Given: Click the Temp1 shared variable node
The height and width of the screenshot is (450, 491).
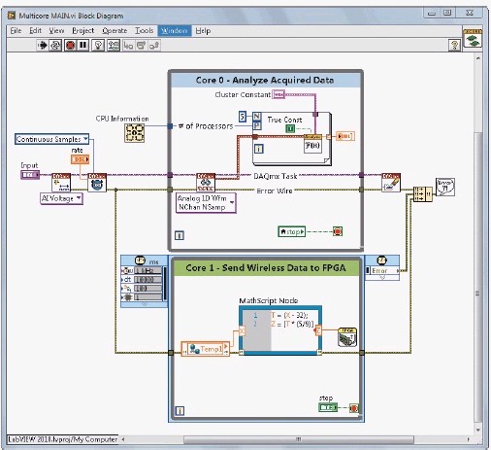Looking at the screenshot, I should pos(206,349).
